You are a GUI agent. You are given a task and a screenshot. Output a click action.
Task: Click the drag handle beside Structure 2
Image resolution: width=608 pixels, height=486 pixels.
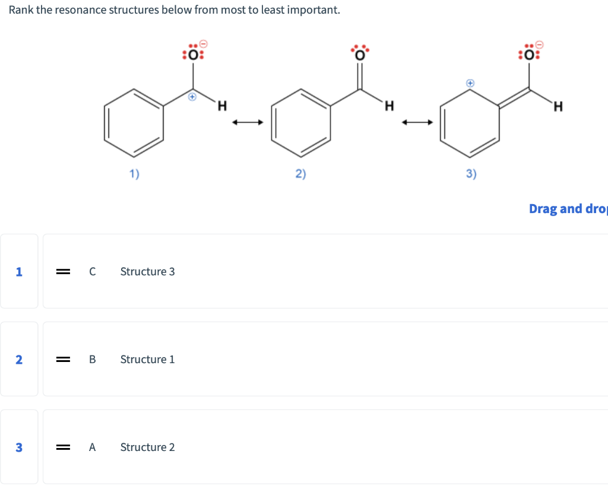[x=62, y=447]
